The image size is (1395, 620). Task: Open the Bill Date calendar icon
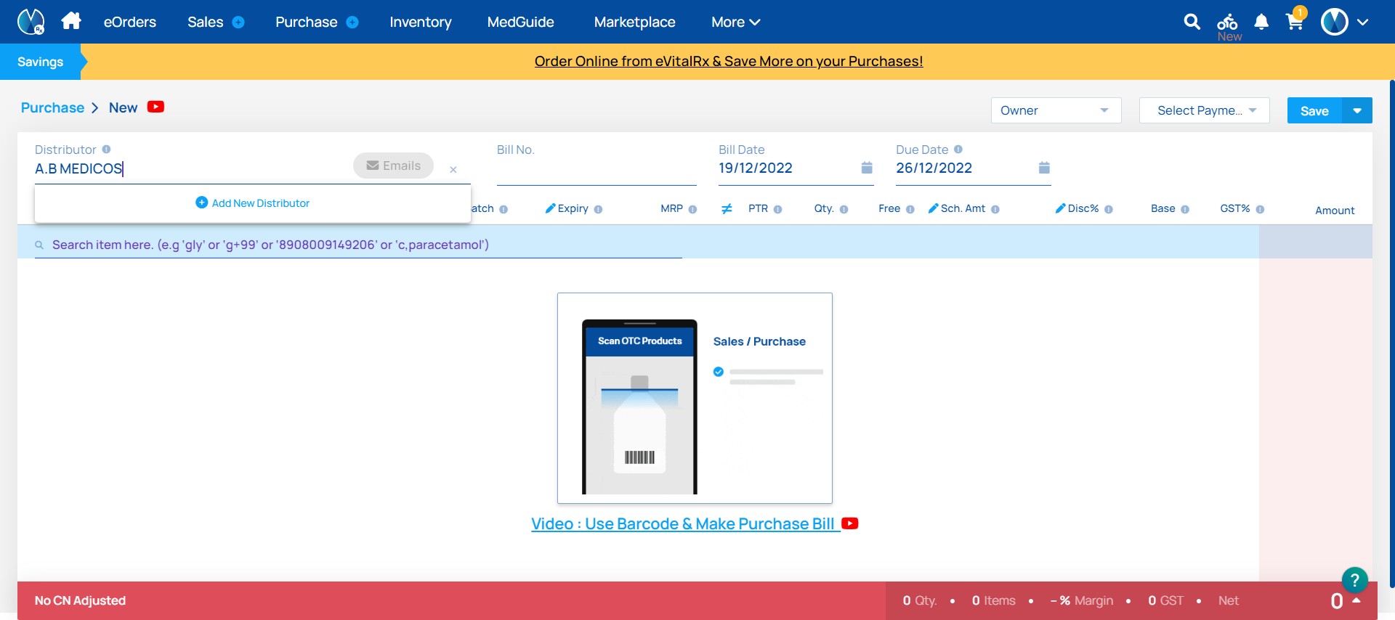click(x=867, y=168)
